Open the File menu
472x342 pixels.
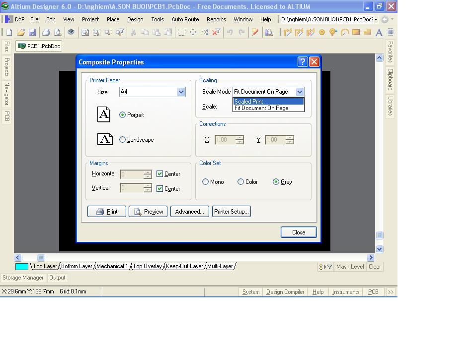[34, 19]
